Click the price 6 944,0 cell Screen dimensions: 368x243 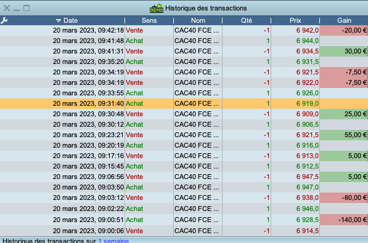295,41
